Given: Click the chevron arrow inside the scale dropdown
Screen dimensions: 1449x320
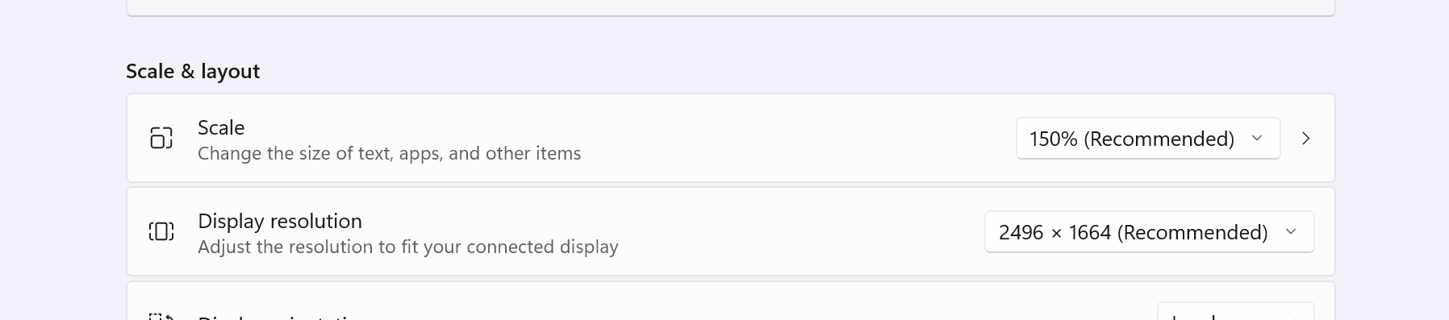Looking at the screenshot, I should (x=1257, y=138).
